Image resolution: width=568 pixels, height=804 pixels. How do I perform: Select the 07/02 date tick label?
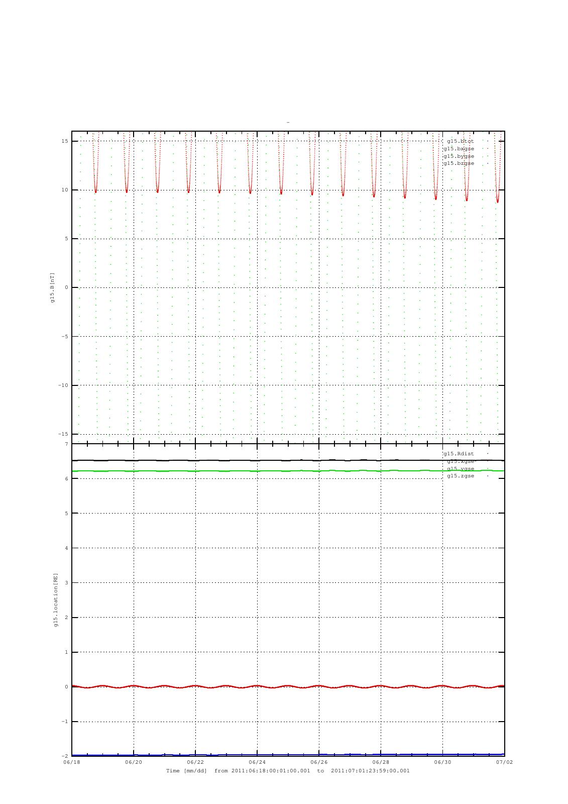pos(505,762)
